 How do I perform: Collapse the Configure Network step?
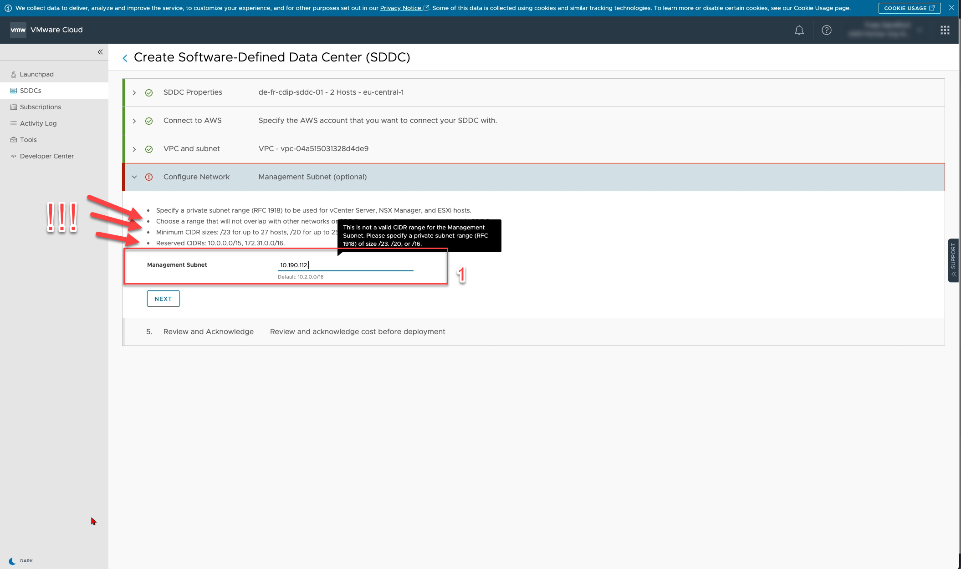pyautogui.click(x=134, y=177)
